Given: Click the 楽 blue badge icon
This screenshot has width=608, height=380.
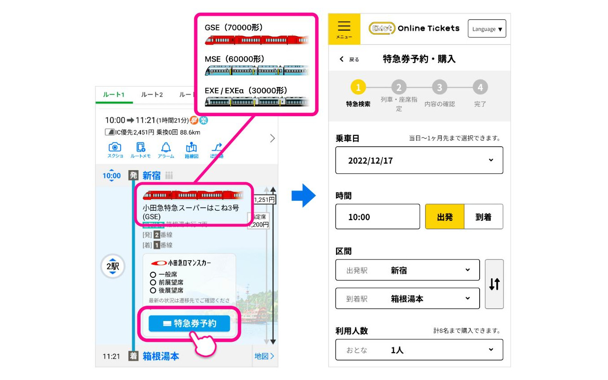Looking at the screenshot, I should (x=204, y=120).
